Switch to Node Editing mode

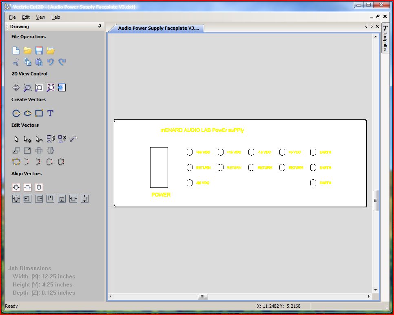(x=27, y=139)
